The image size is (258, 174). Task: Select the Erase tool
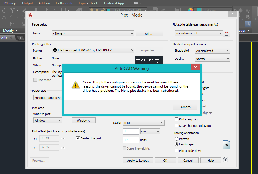click(x=24, y=10)
